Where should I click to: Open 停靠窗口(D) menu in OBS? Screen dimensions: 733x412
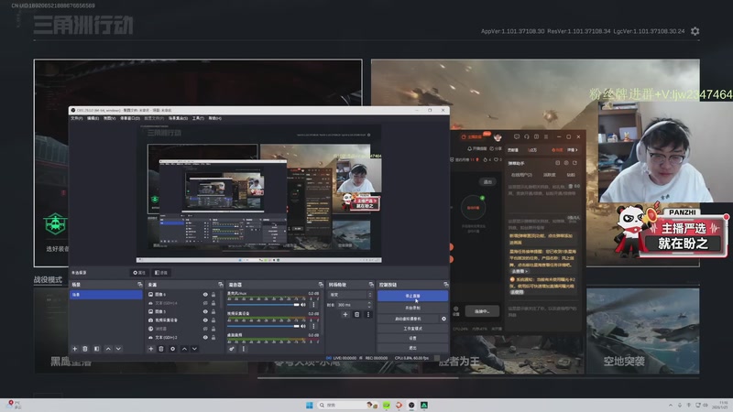(x=130, y=119)
